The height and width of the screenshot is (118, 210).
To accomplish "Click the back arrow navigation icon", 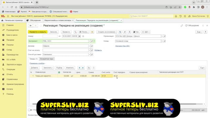I will tap(31, 26).
